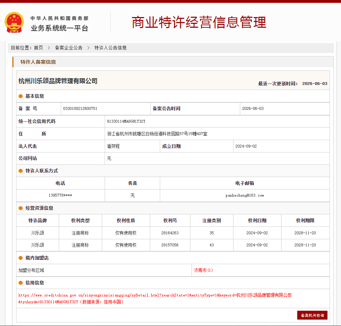Viewport: 341px width, 326px height.
Task: Open 备案企业公告 breadcrumb link
Action: [x=69, y=48]
